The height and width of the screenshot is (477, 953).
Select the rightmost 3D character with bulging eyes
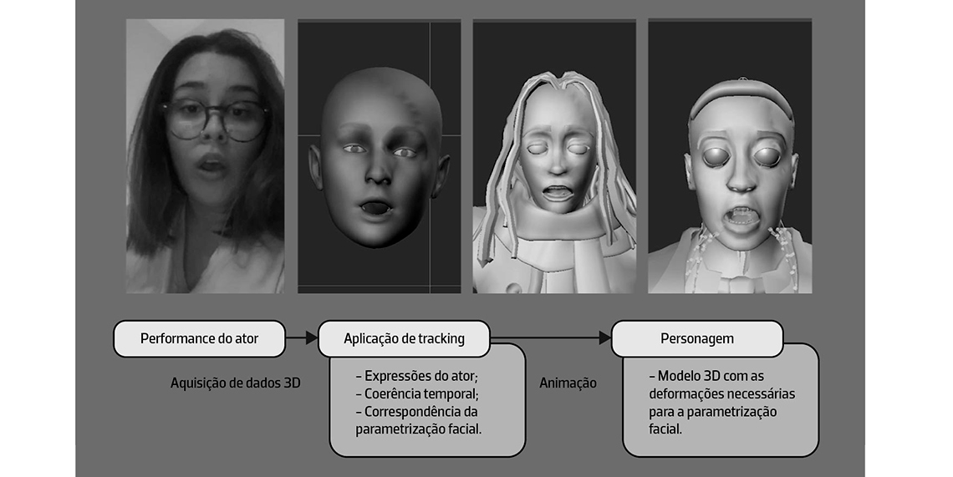[730, 156]
